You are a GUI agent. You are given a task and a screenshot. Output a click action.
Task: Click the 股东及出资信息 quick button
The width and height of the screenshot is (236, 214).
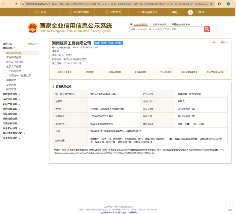(x=65, y=72)
